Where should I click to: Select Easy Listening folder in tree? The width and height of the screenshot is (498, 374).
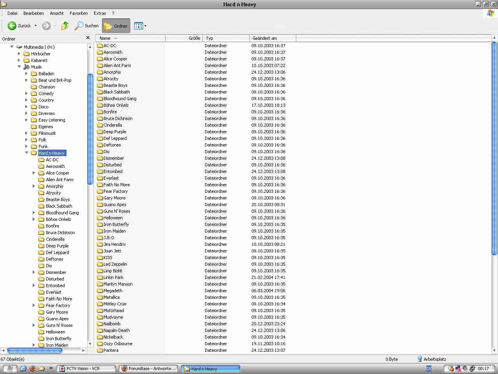52,120
